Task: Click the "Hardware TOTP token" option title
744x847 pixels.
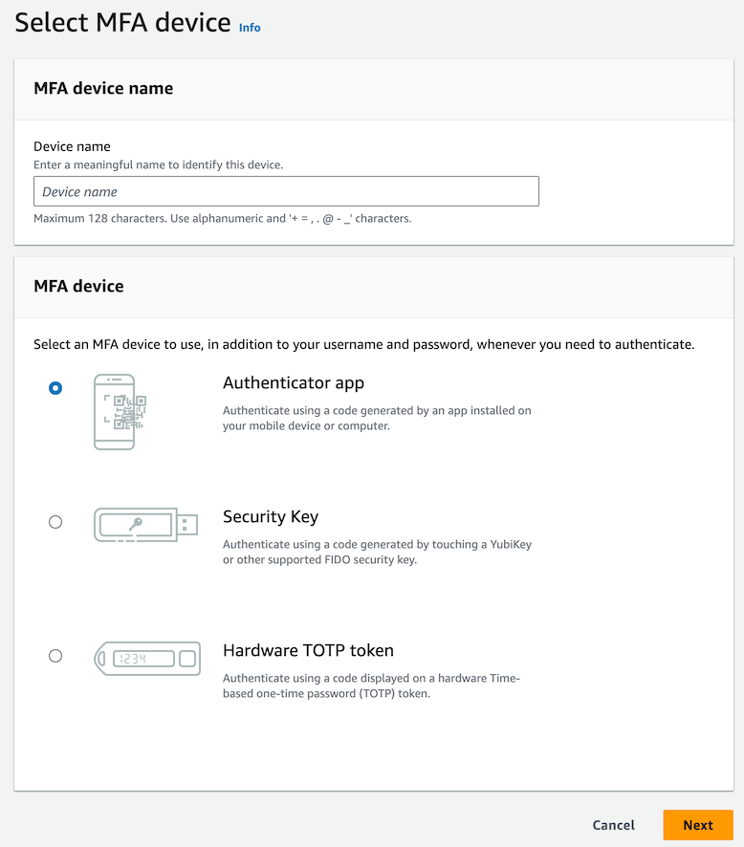Action: click(x=308, y=651)
